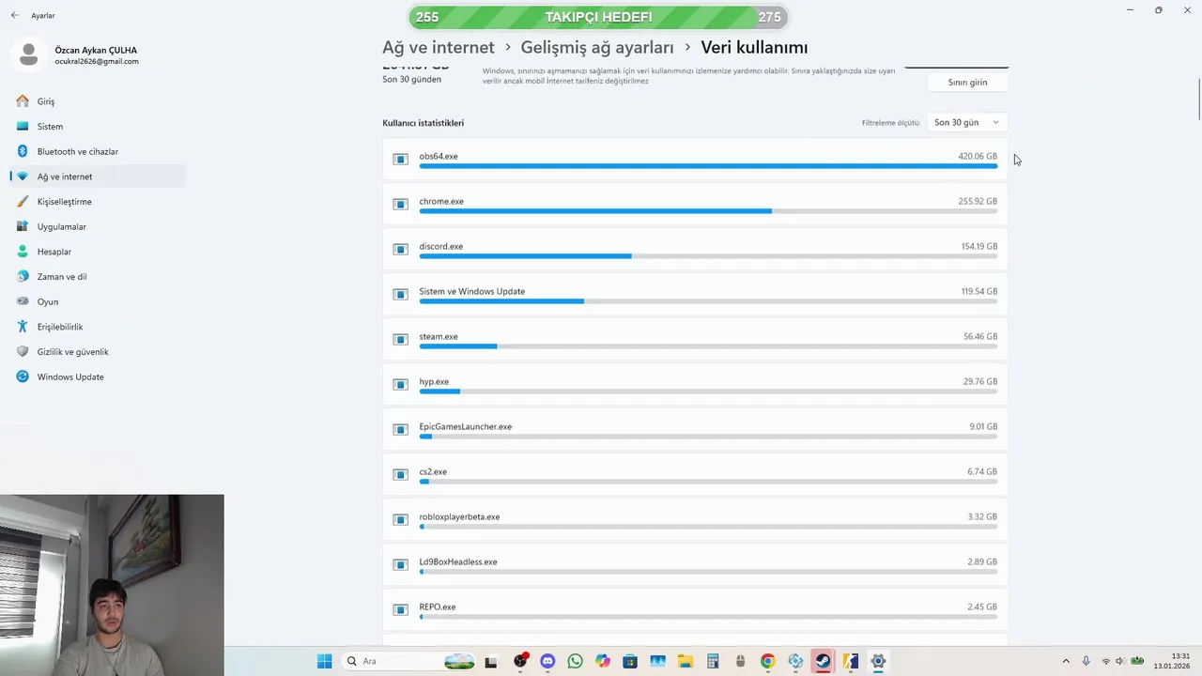Click the steam.exe app icon
The height and width of the screenshot is (676, 1202).
401,339
